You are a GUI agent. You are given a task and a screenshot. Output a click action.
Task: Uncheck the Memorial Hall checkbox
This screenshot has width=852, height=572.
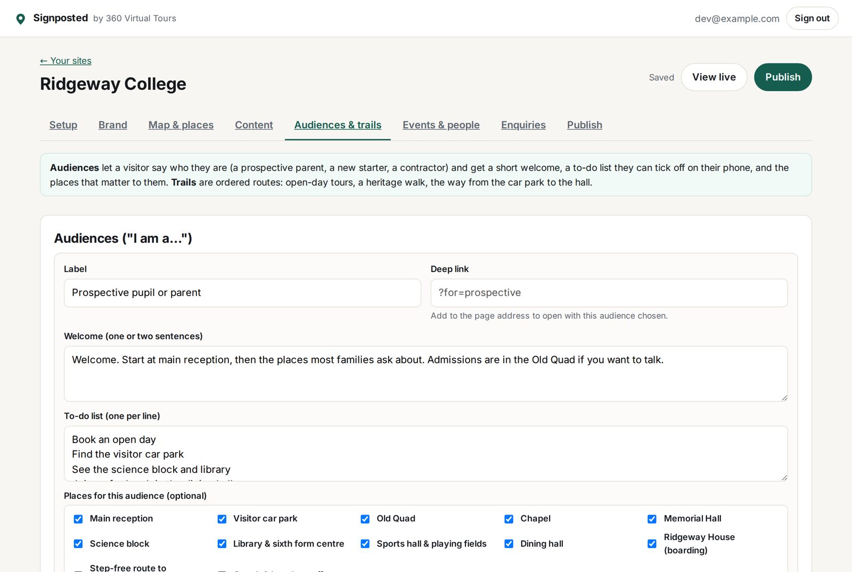652,519
